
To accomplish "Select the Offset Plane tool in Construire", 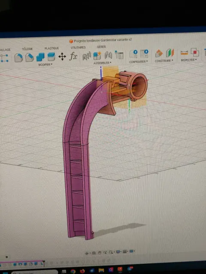I will 159,53.
